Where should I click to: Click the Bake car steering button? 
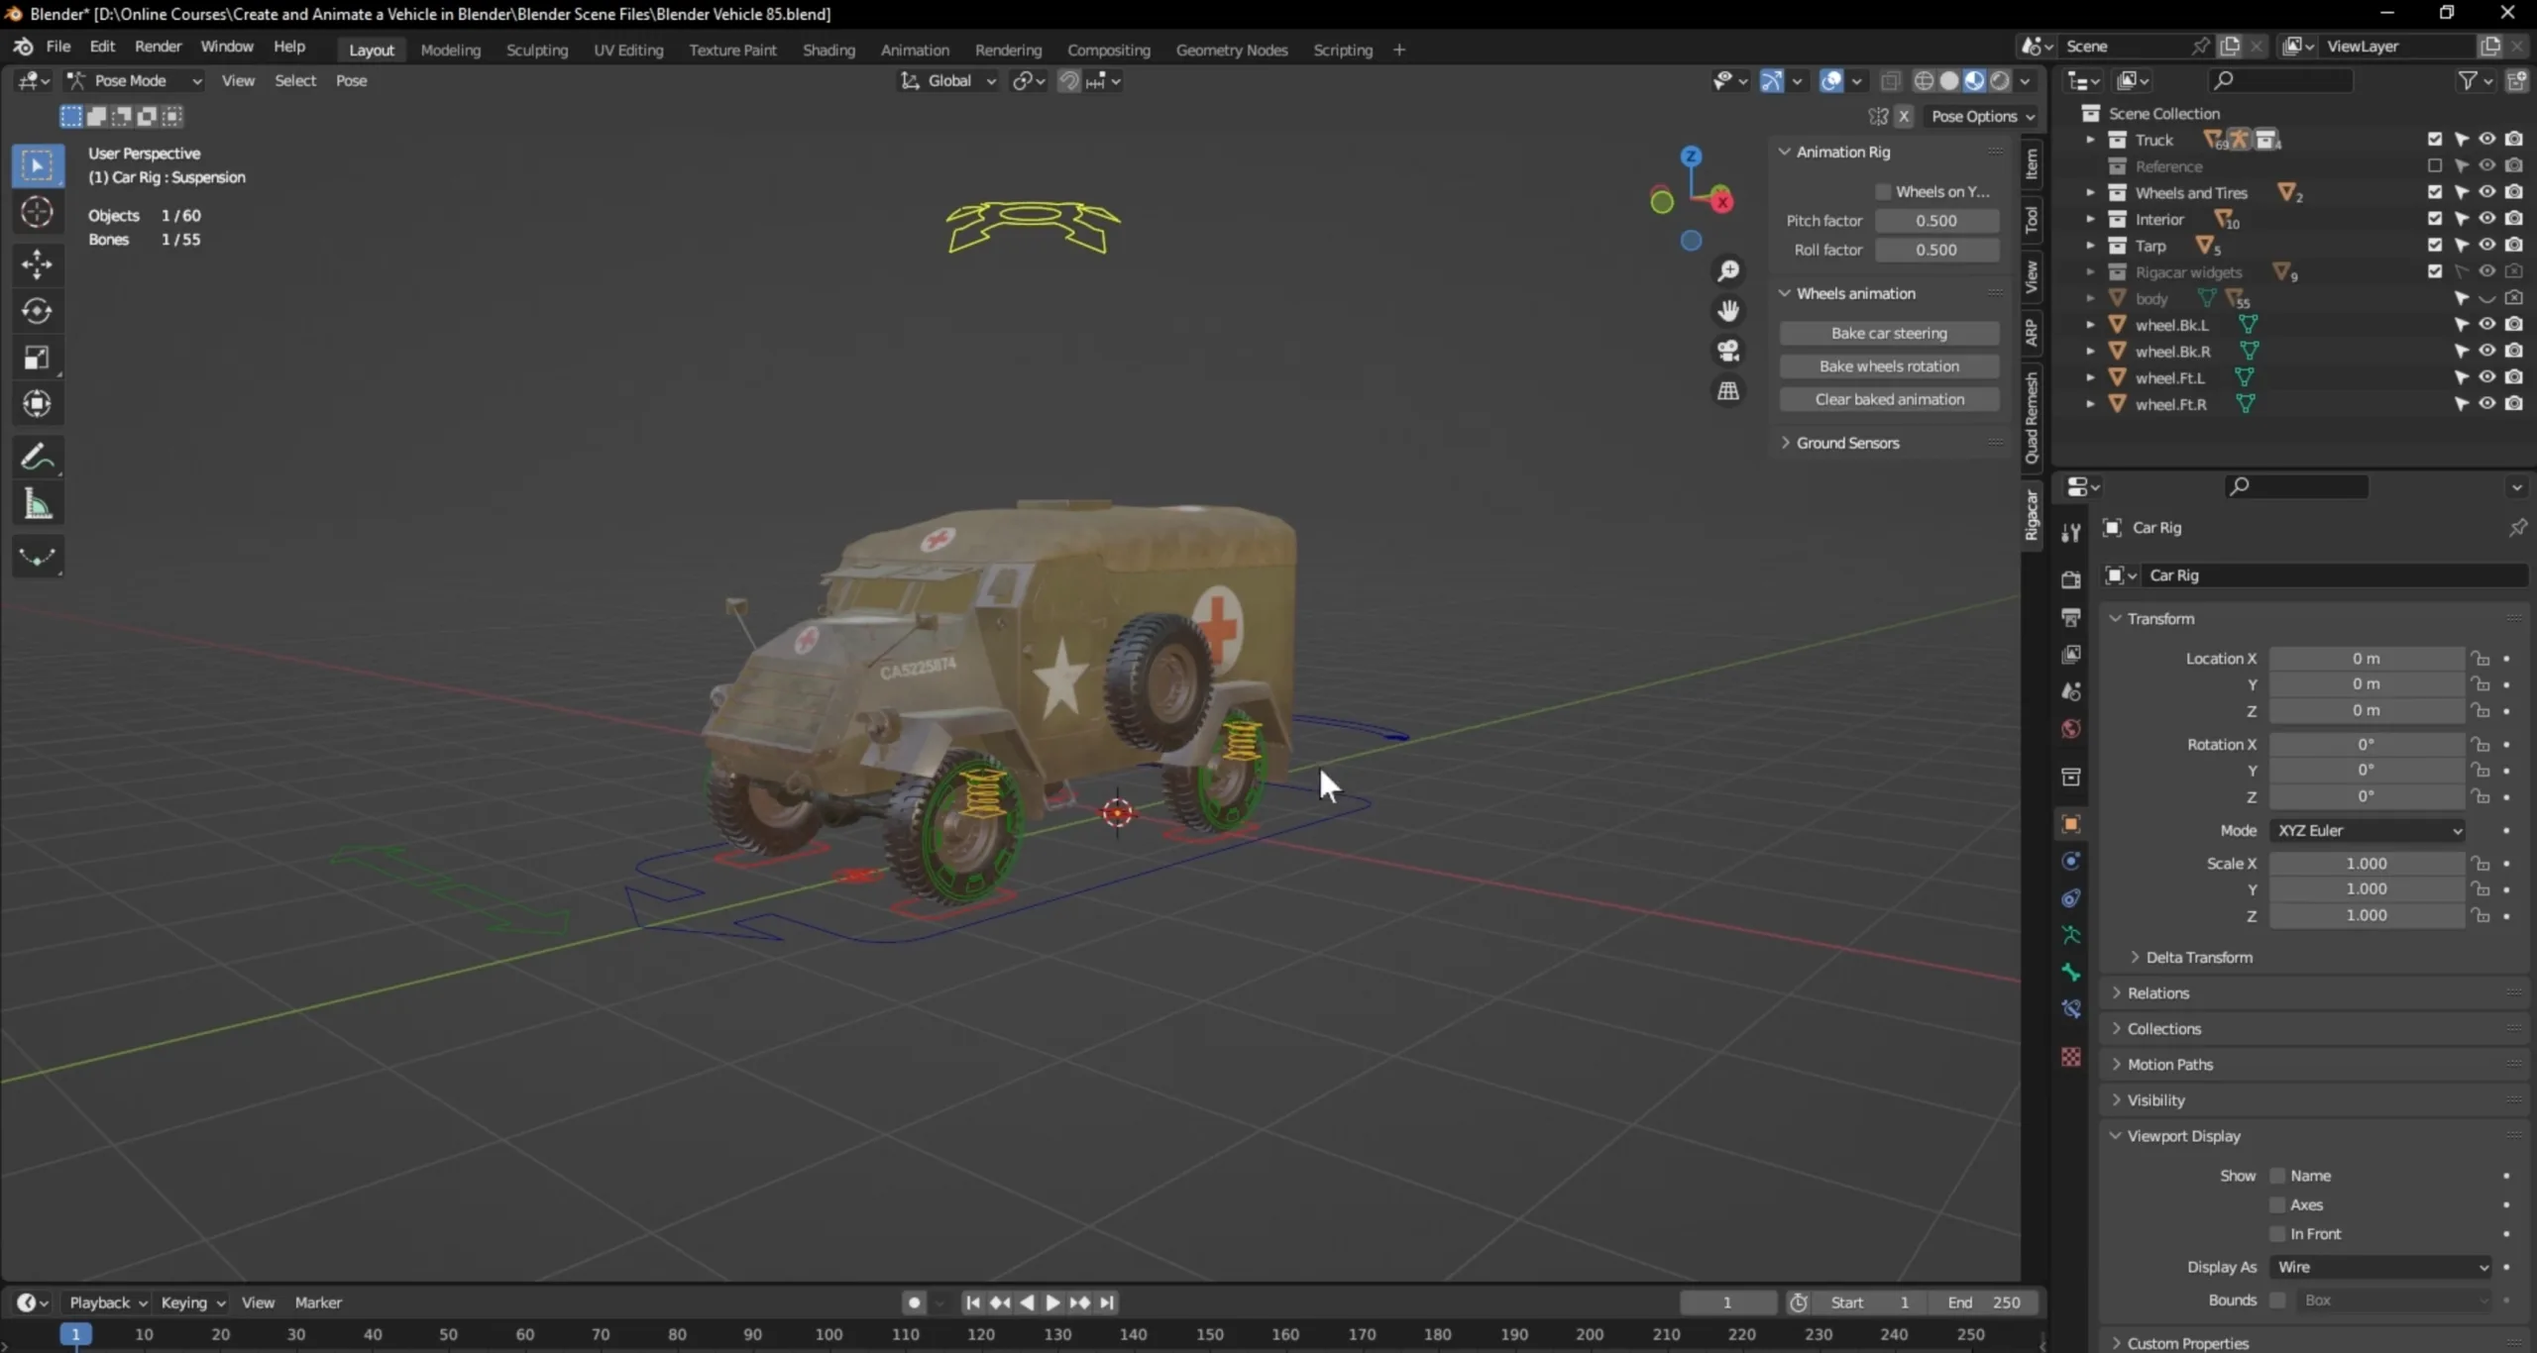[x=1889, y=333]
